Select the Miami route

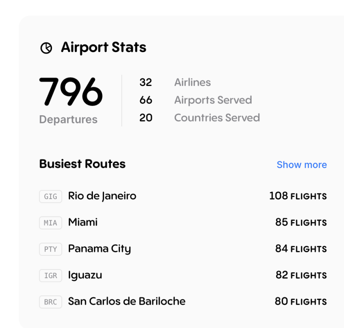pos(83,222)
